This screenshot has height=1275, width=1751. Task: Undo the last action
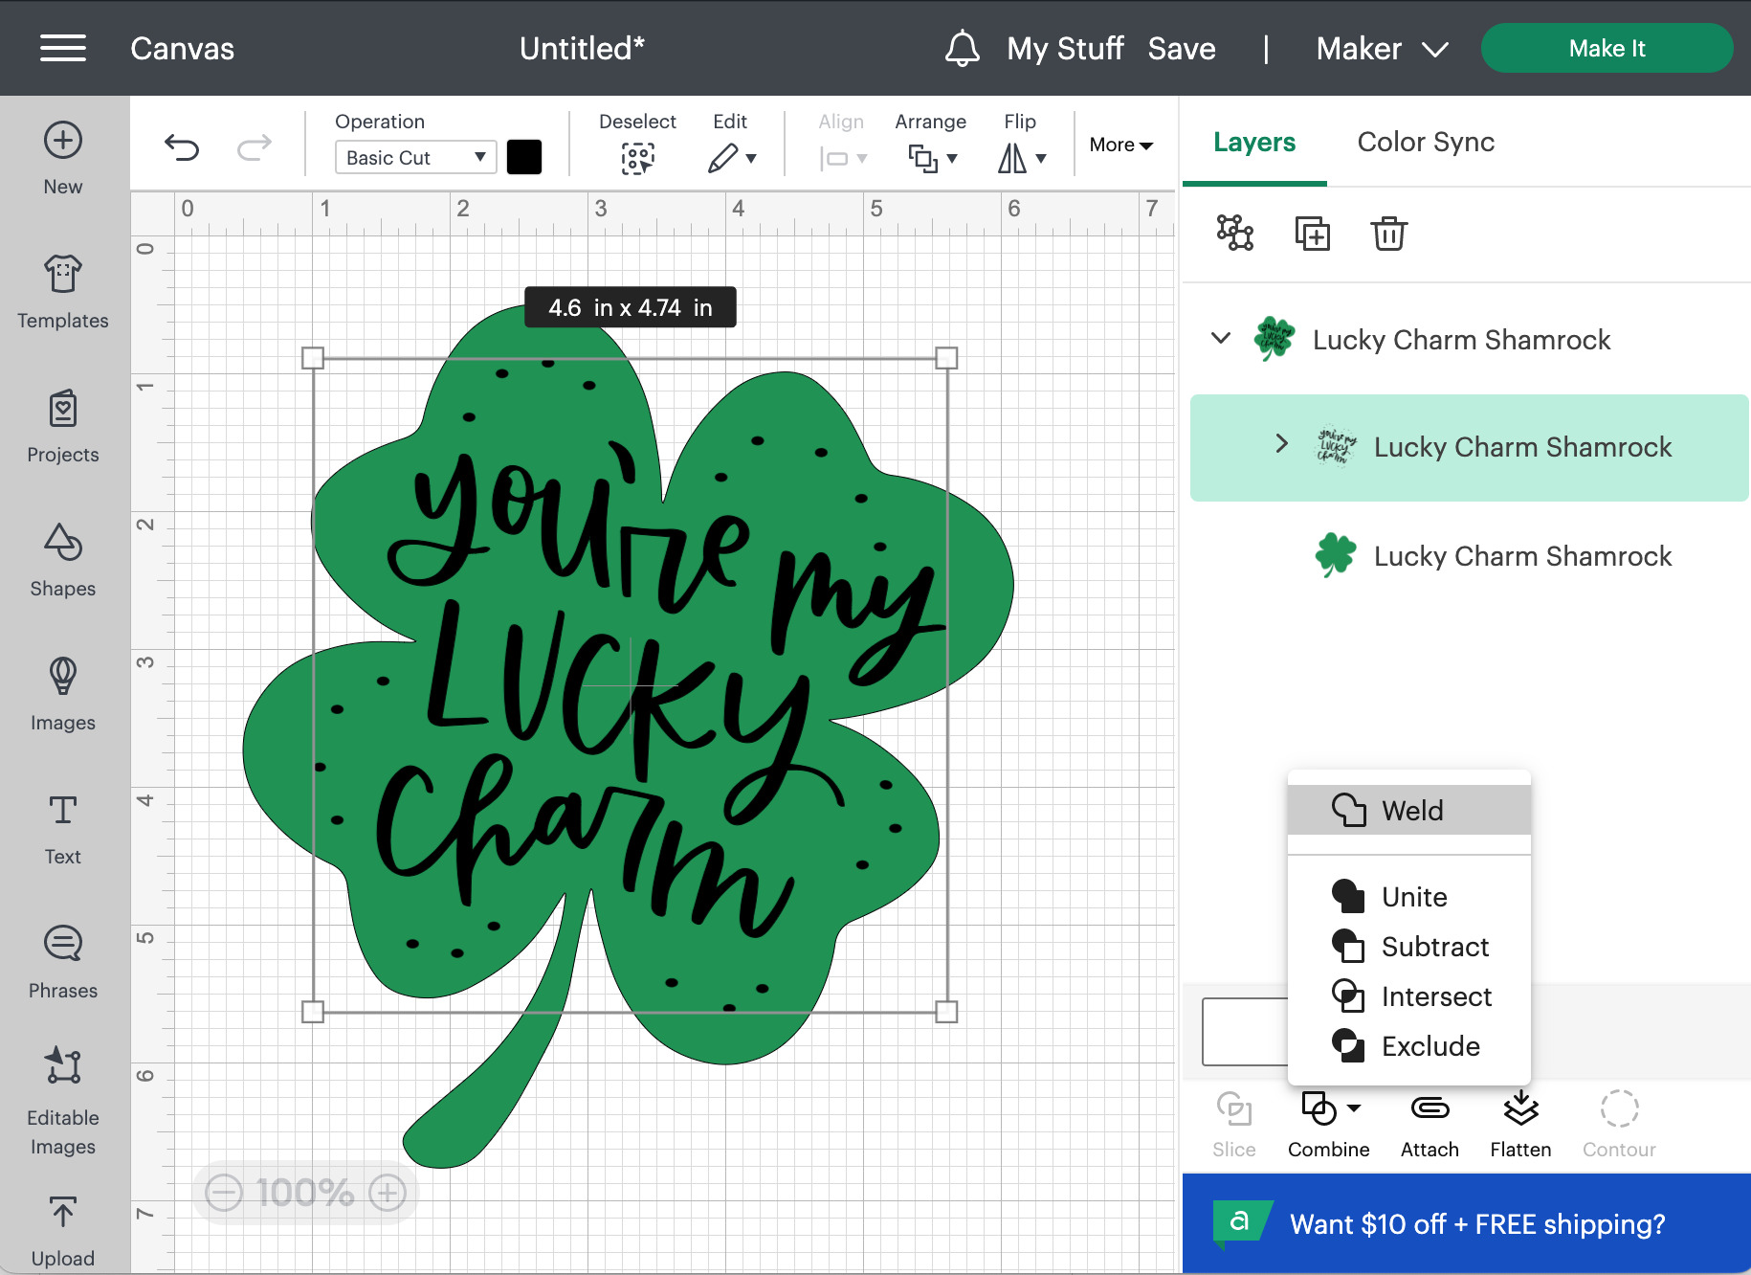(x=182, y=146)
